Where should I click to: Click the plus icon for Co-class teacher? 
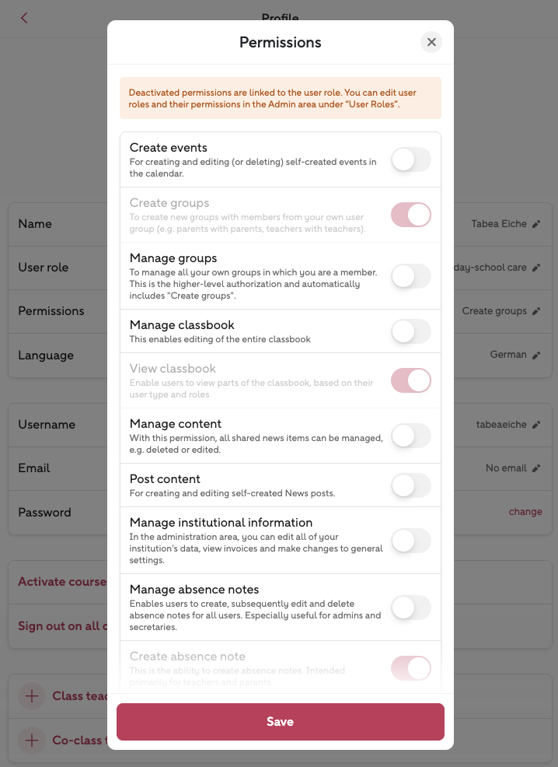[32, 741]
